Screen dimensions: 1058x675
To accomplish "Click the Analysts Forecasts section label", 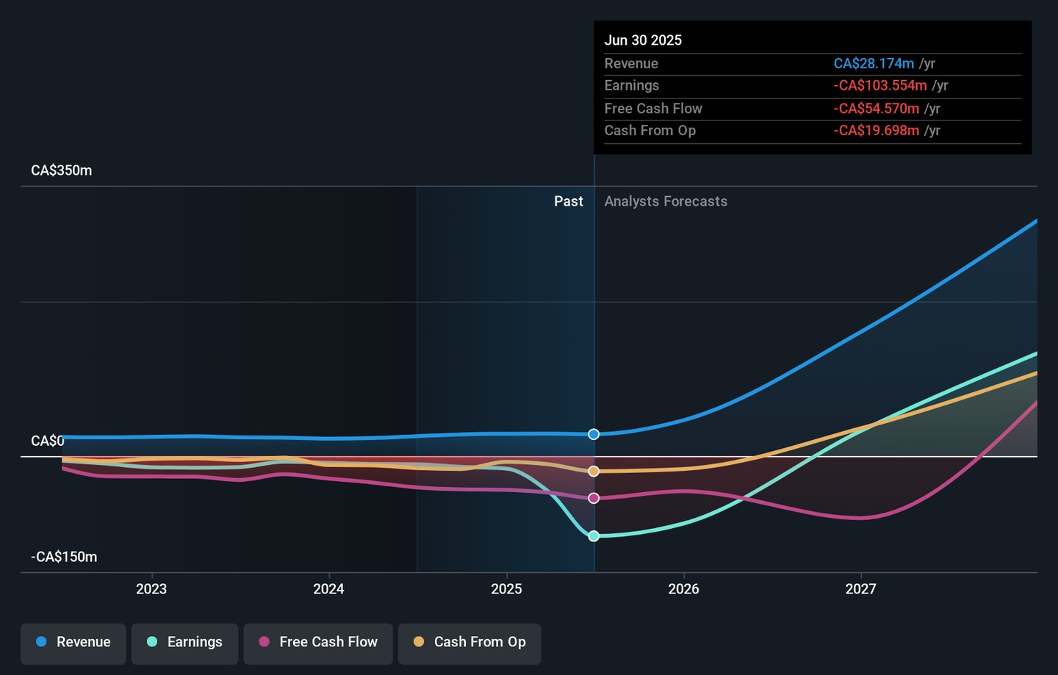I will [x=666, y=201].
